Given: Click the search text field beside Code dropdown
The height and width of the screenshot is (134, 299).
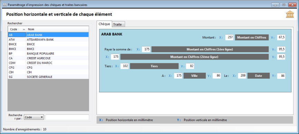Looking at the screenshot, I should [x=67, y=117].
